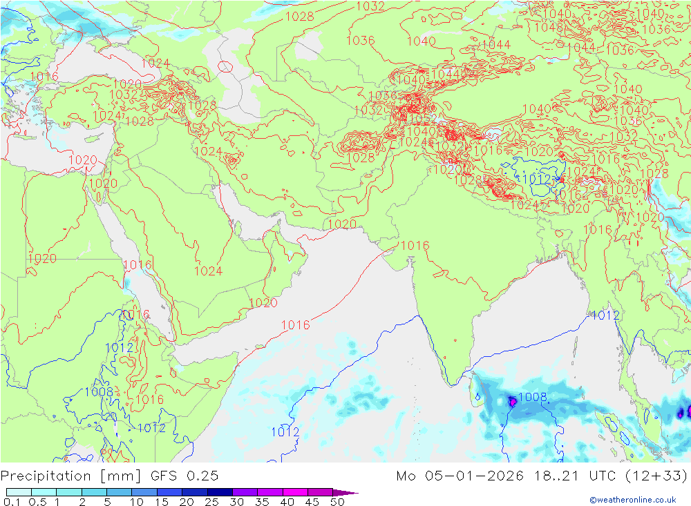Click the '1024' label over the Arabian Peninsula
This screenshot has height=506, width=691.
click(x=208, y=271)
